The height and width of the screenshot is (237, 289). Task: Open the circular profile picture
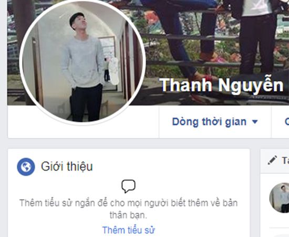tap(82, 62)
